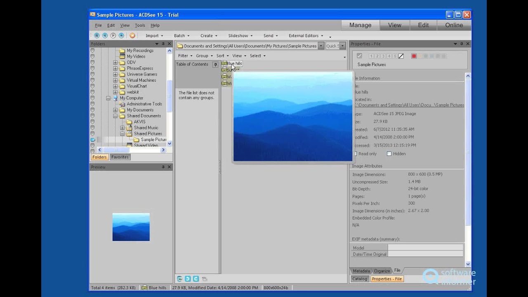This screenshot has height=297, width=528.
Task: Open the Filter dropdown
Action: point(185,56)
